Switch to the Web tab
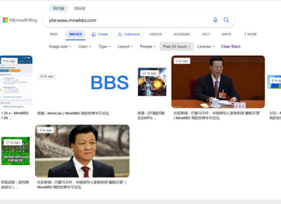This screenshot has height=204, width=281. click(x=53, y=34)
